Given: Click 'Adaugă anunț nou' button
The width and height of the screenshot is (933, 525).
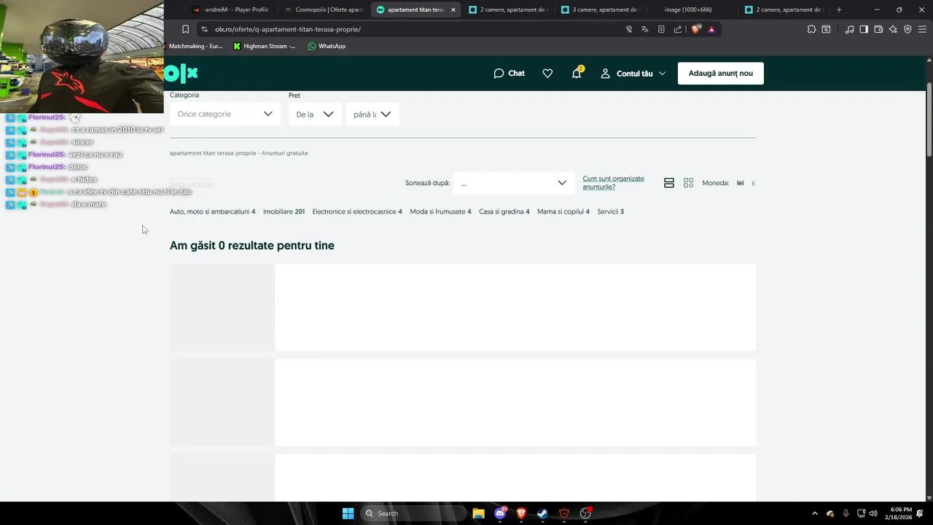Looking at the screenshot, I should coord(721,74).
